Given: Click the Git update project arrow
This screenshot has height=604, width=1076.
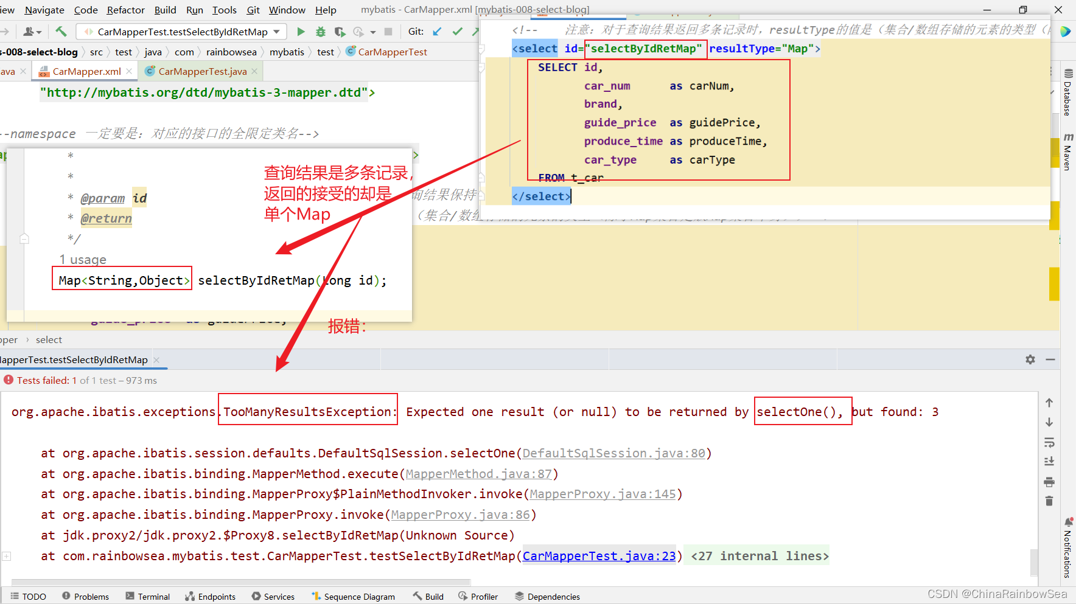Looking at the screenshot, I should tap(437, 32).
